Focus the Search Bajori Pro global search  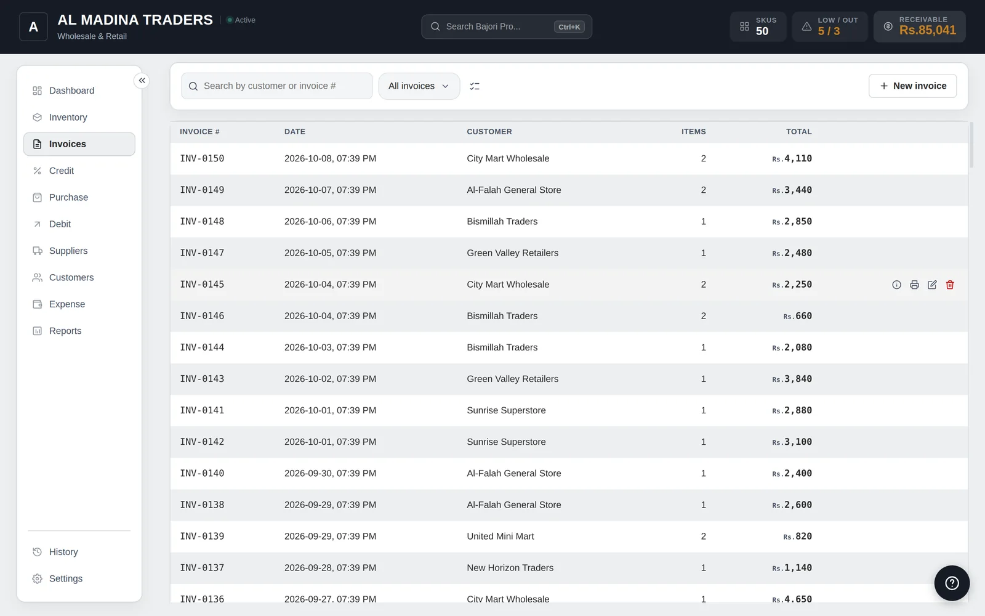(x=507, y=26)
